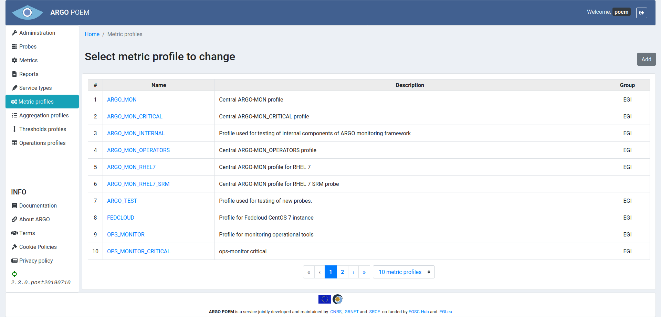This screenshot has height=317, width=661.
Task: Open the Cookie Policies link
Action: [x=38, y=247]
